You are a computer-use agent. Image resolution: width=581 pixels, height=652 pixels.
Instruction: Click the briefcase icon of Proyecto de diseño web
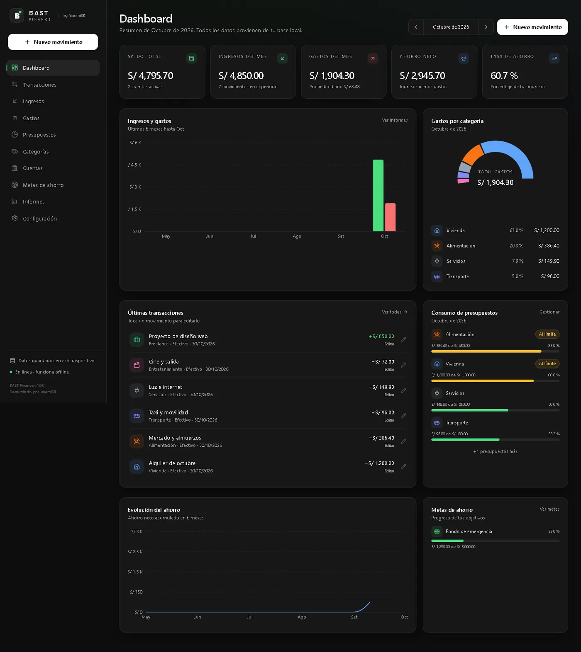pyautogui.click(x=137, y=340)
